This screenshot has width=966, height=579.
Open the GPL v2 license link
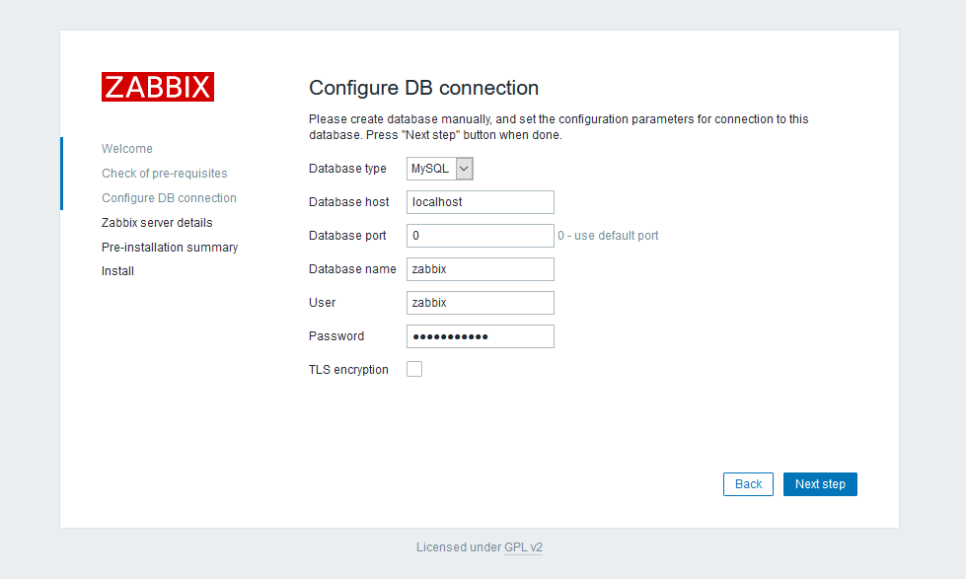523,547
